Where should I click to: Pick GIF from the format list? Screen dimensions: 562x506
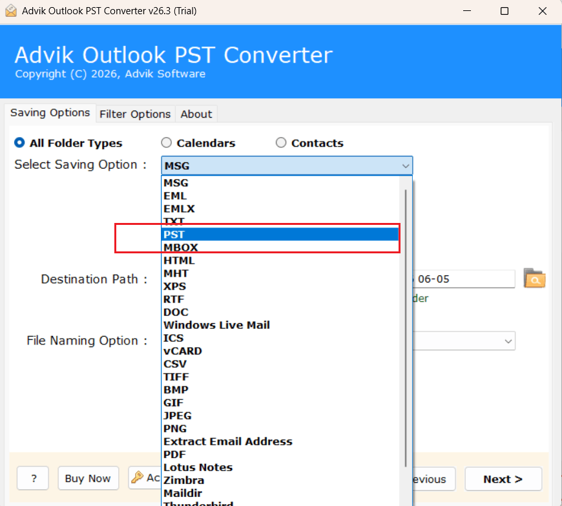280,403
